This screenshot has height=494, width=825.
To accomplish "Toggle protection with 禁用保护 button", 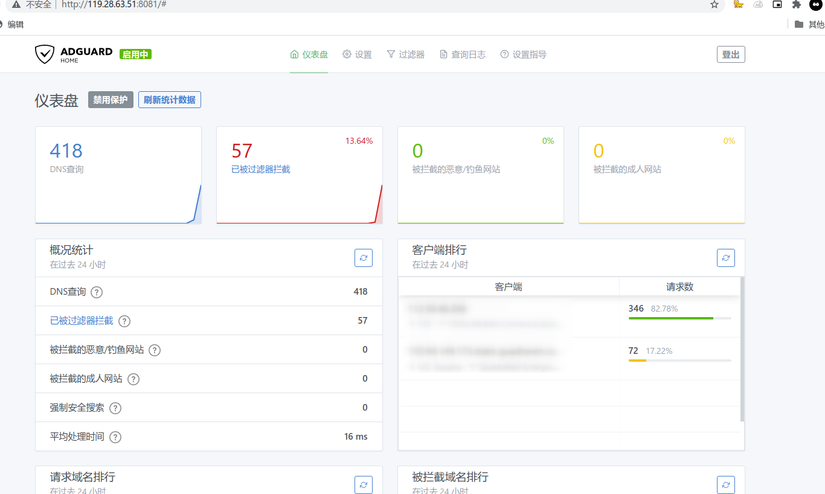I will [111, 100].
